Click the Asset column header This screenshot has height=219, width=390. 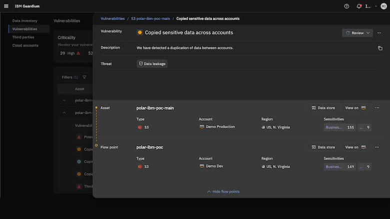(x=79, y=89)
